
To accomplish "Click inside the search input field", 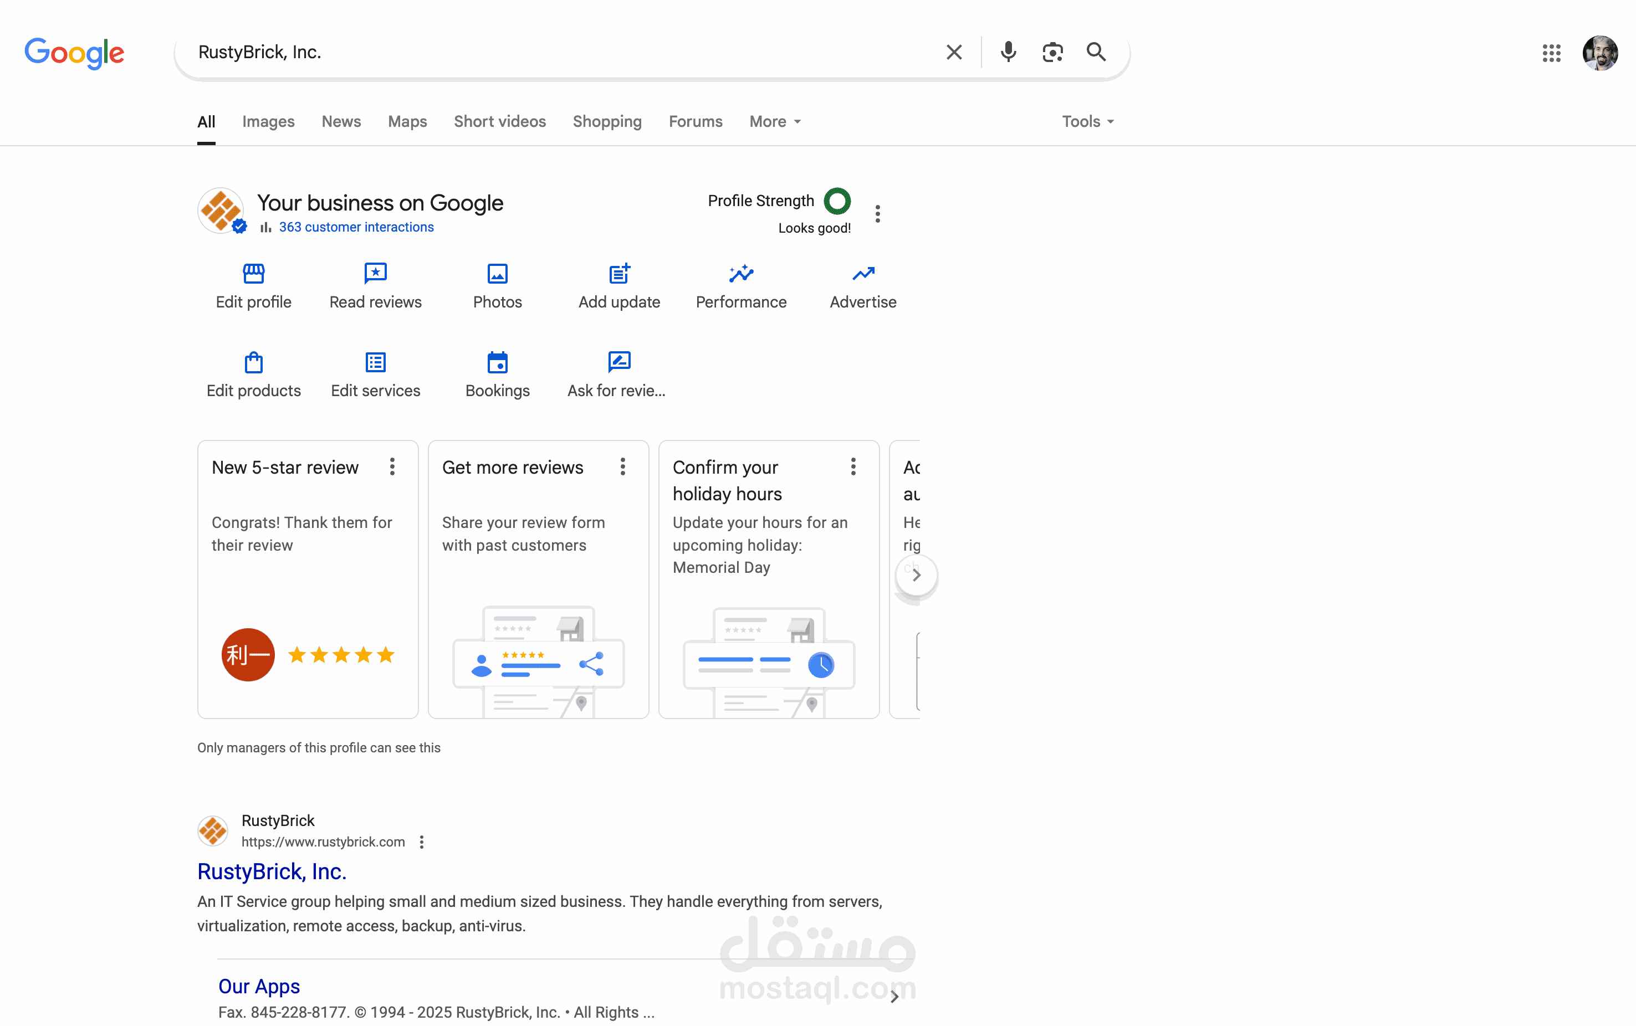I will point(564,52).
